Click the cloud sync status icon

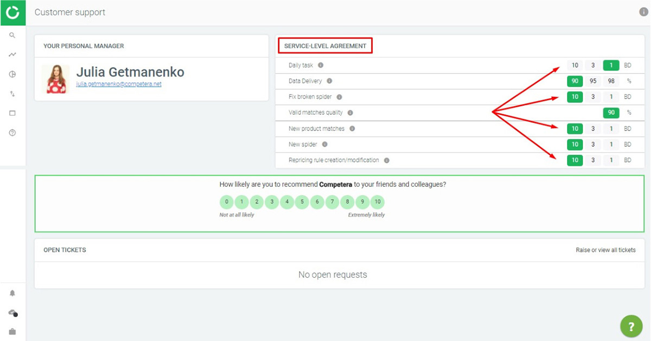[13, 312]
